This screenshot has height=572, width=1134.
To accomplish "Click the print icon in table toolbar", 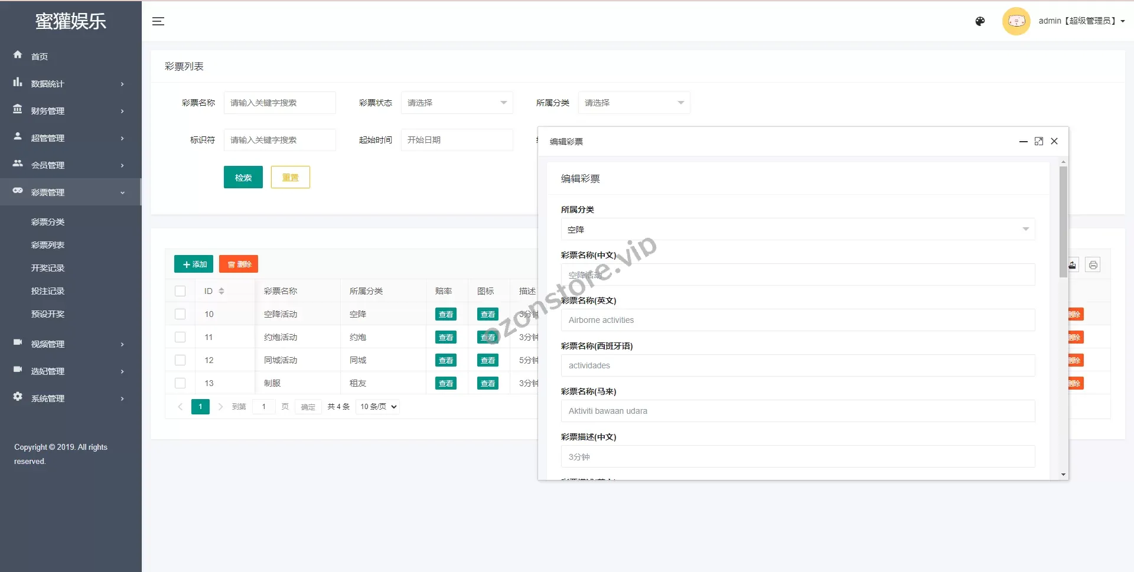I will 1093,265.
